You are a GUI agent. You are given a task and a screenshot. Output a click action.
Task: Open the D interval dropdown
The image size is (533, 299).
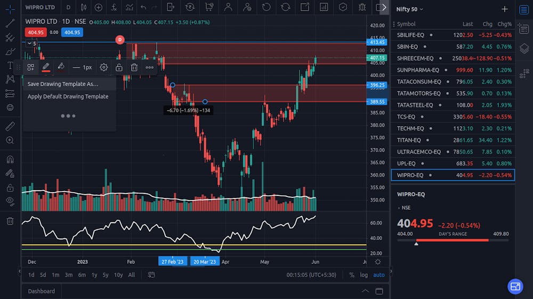pyautogui.click(x=68, y=7)
